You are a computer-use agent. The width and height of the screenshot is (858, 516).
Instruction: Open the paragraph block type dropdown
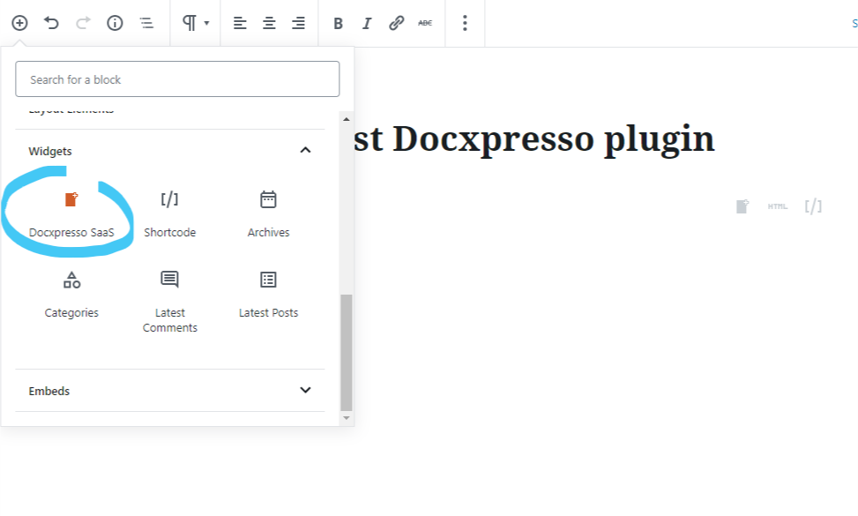point(196,23)
